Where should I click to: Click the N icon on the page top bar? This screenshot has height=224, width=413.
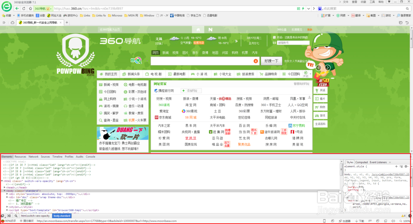coord(211,29)
